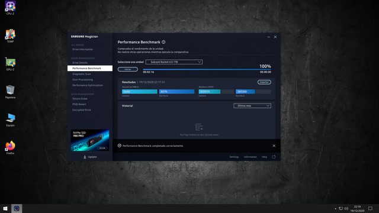
Task: Launch the Firefox desktop shortcut
Action: tap(10, 147)
